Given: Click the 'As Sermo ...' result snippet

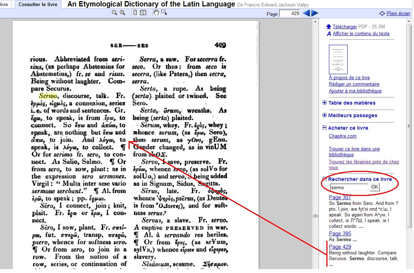Looking at the screenshot, I should pyautogui.click(x=343, y=240).
